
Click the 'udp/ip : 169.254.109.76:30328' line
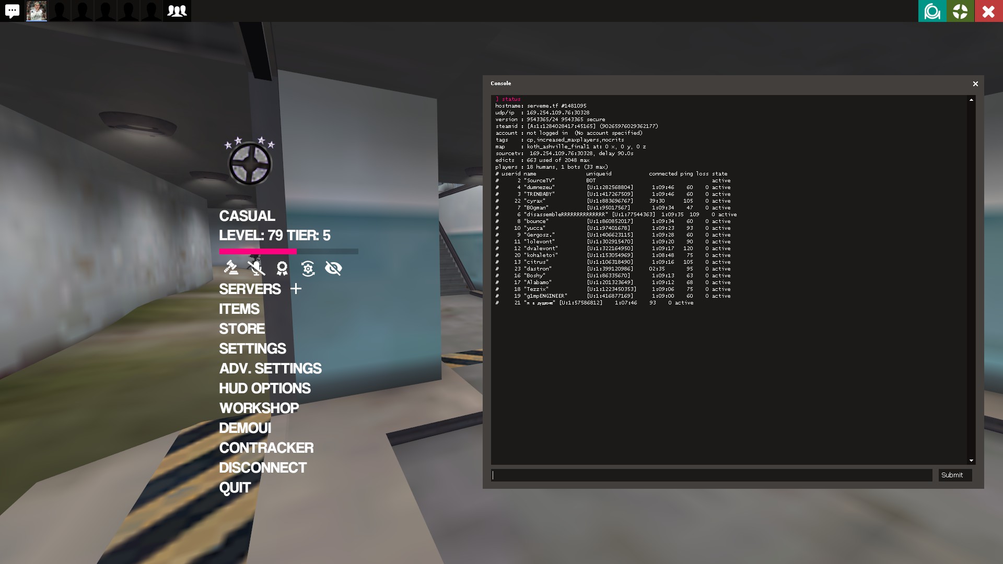coord(542,112)
